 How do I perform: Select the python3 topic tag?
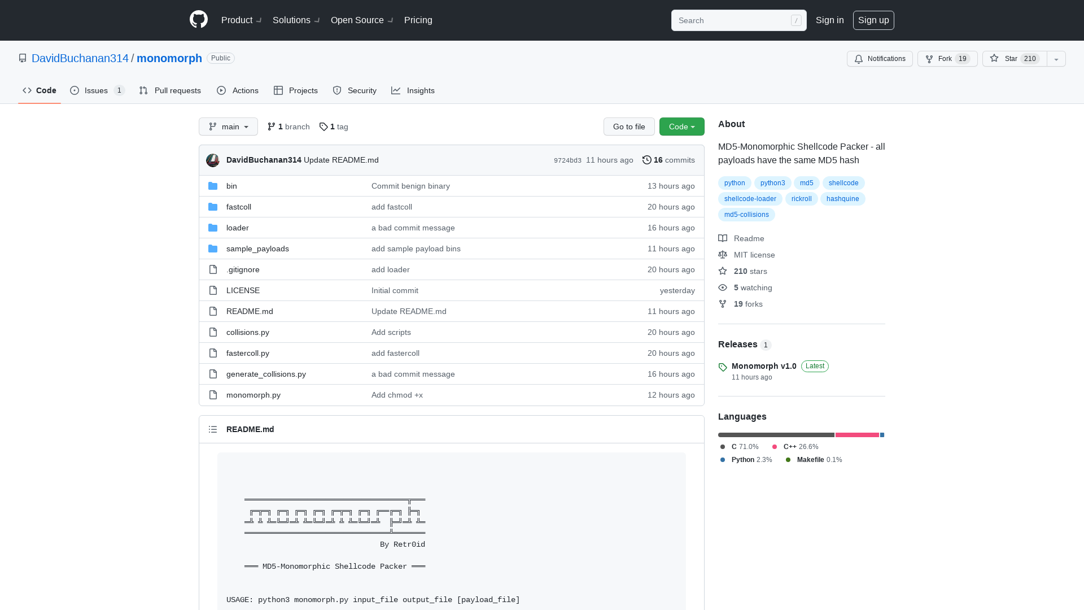(772, 183)
